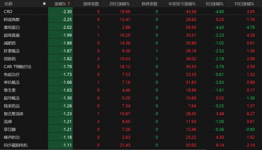Open the CRO sector row

point(131,12)
